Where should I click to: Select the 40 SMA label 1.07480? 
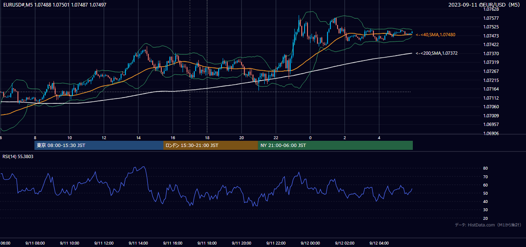point(435,35)
